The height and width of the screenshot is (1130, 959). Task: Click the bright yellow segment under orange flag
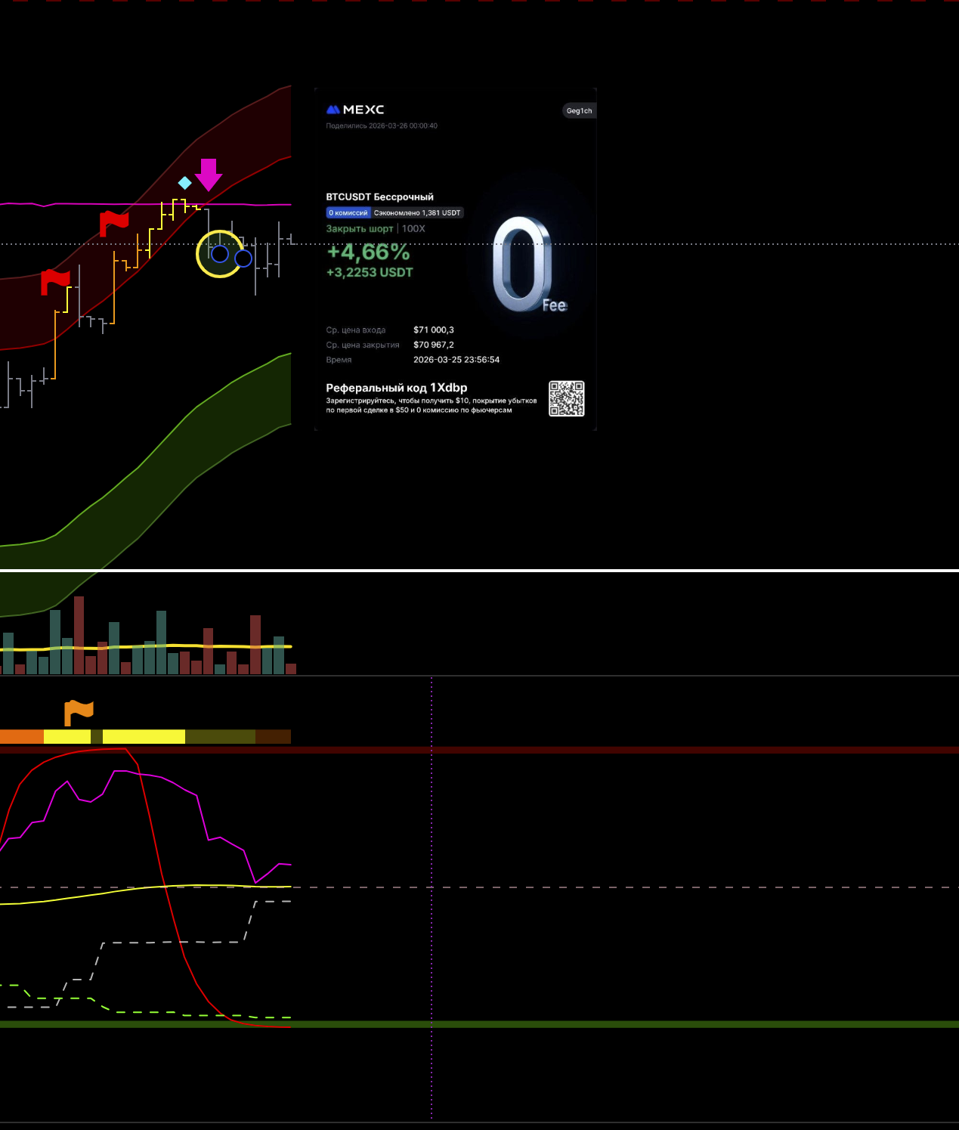[x=67, y=736]
